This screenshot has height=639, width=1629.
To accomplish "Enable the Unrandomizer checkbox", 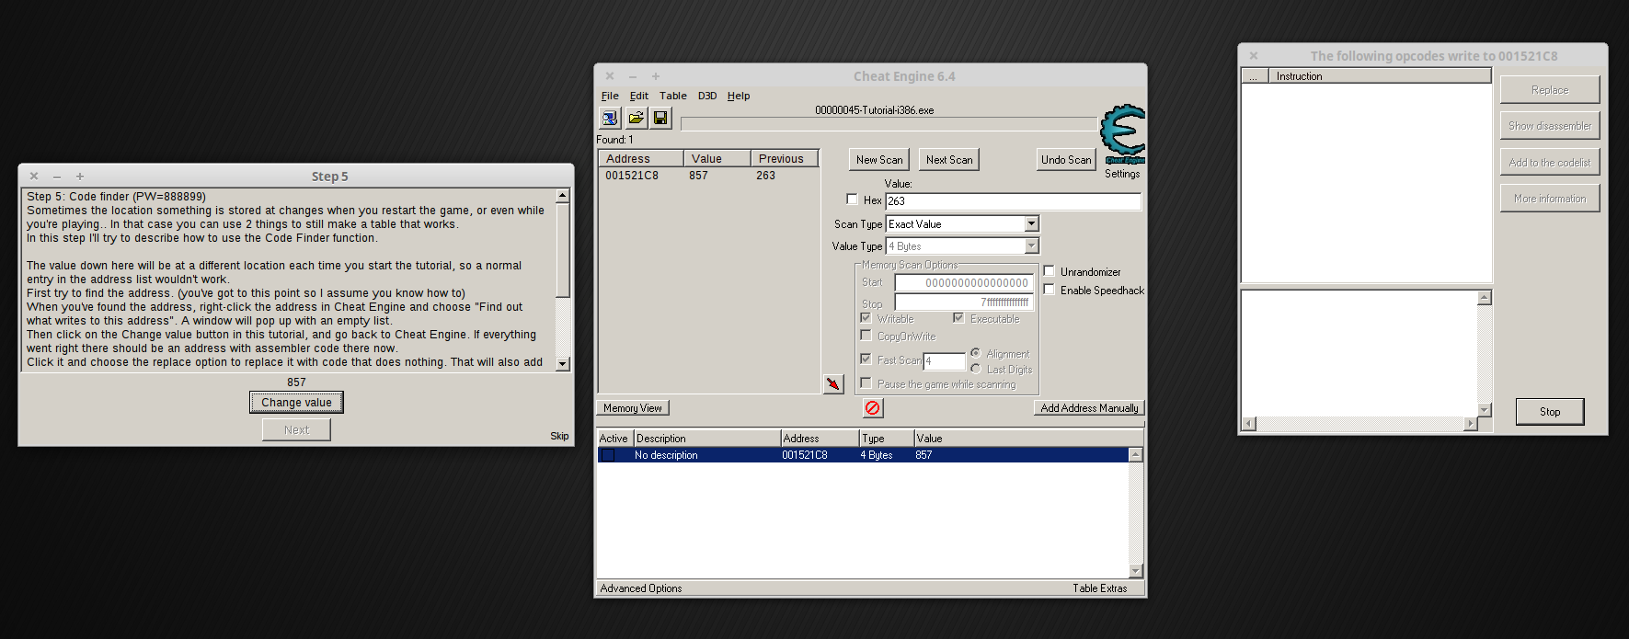I will [1049, 271].
